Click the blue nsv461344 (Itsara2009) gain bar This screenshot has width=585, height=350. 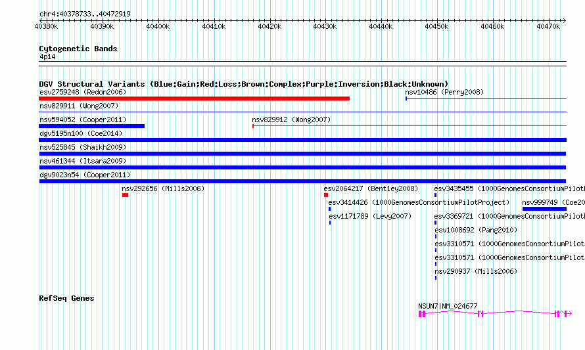302,167
